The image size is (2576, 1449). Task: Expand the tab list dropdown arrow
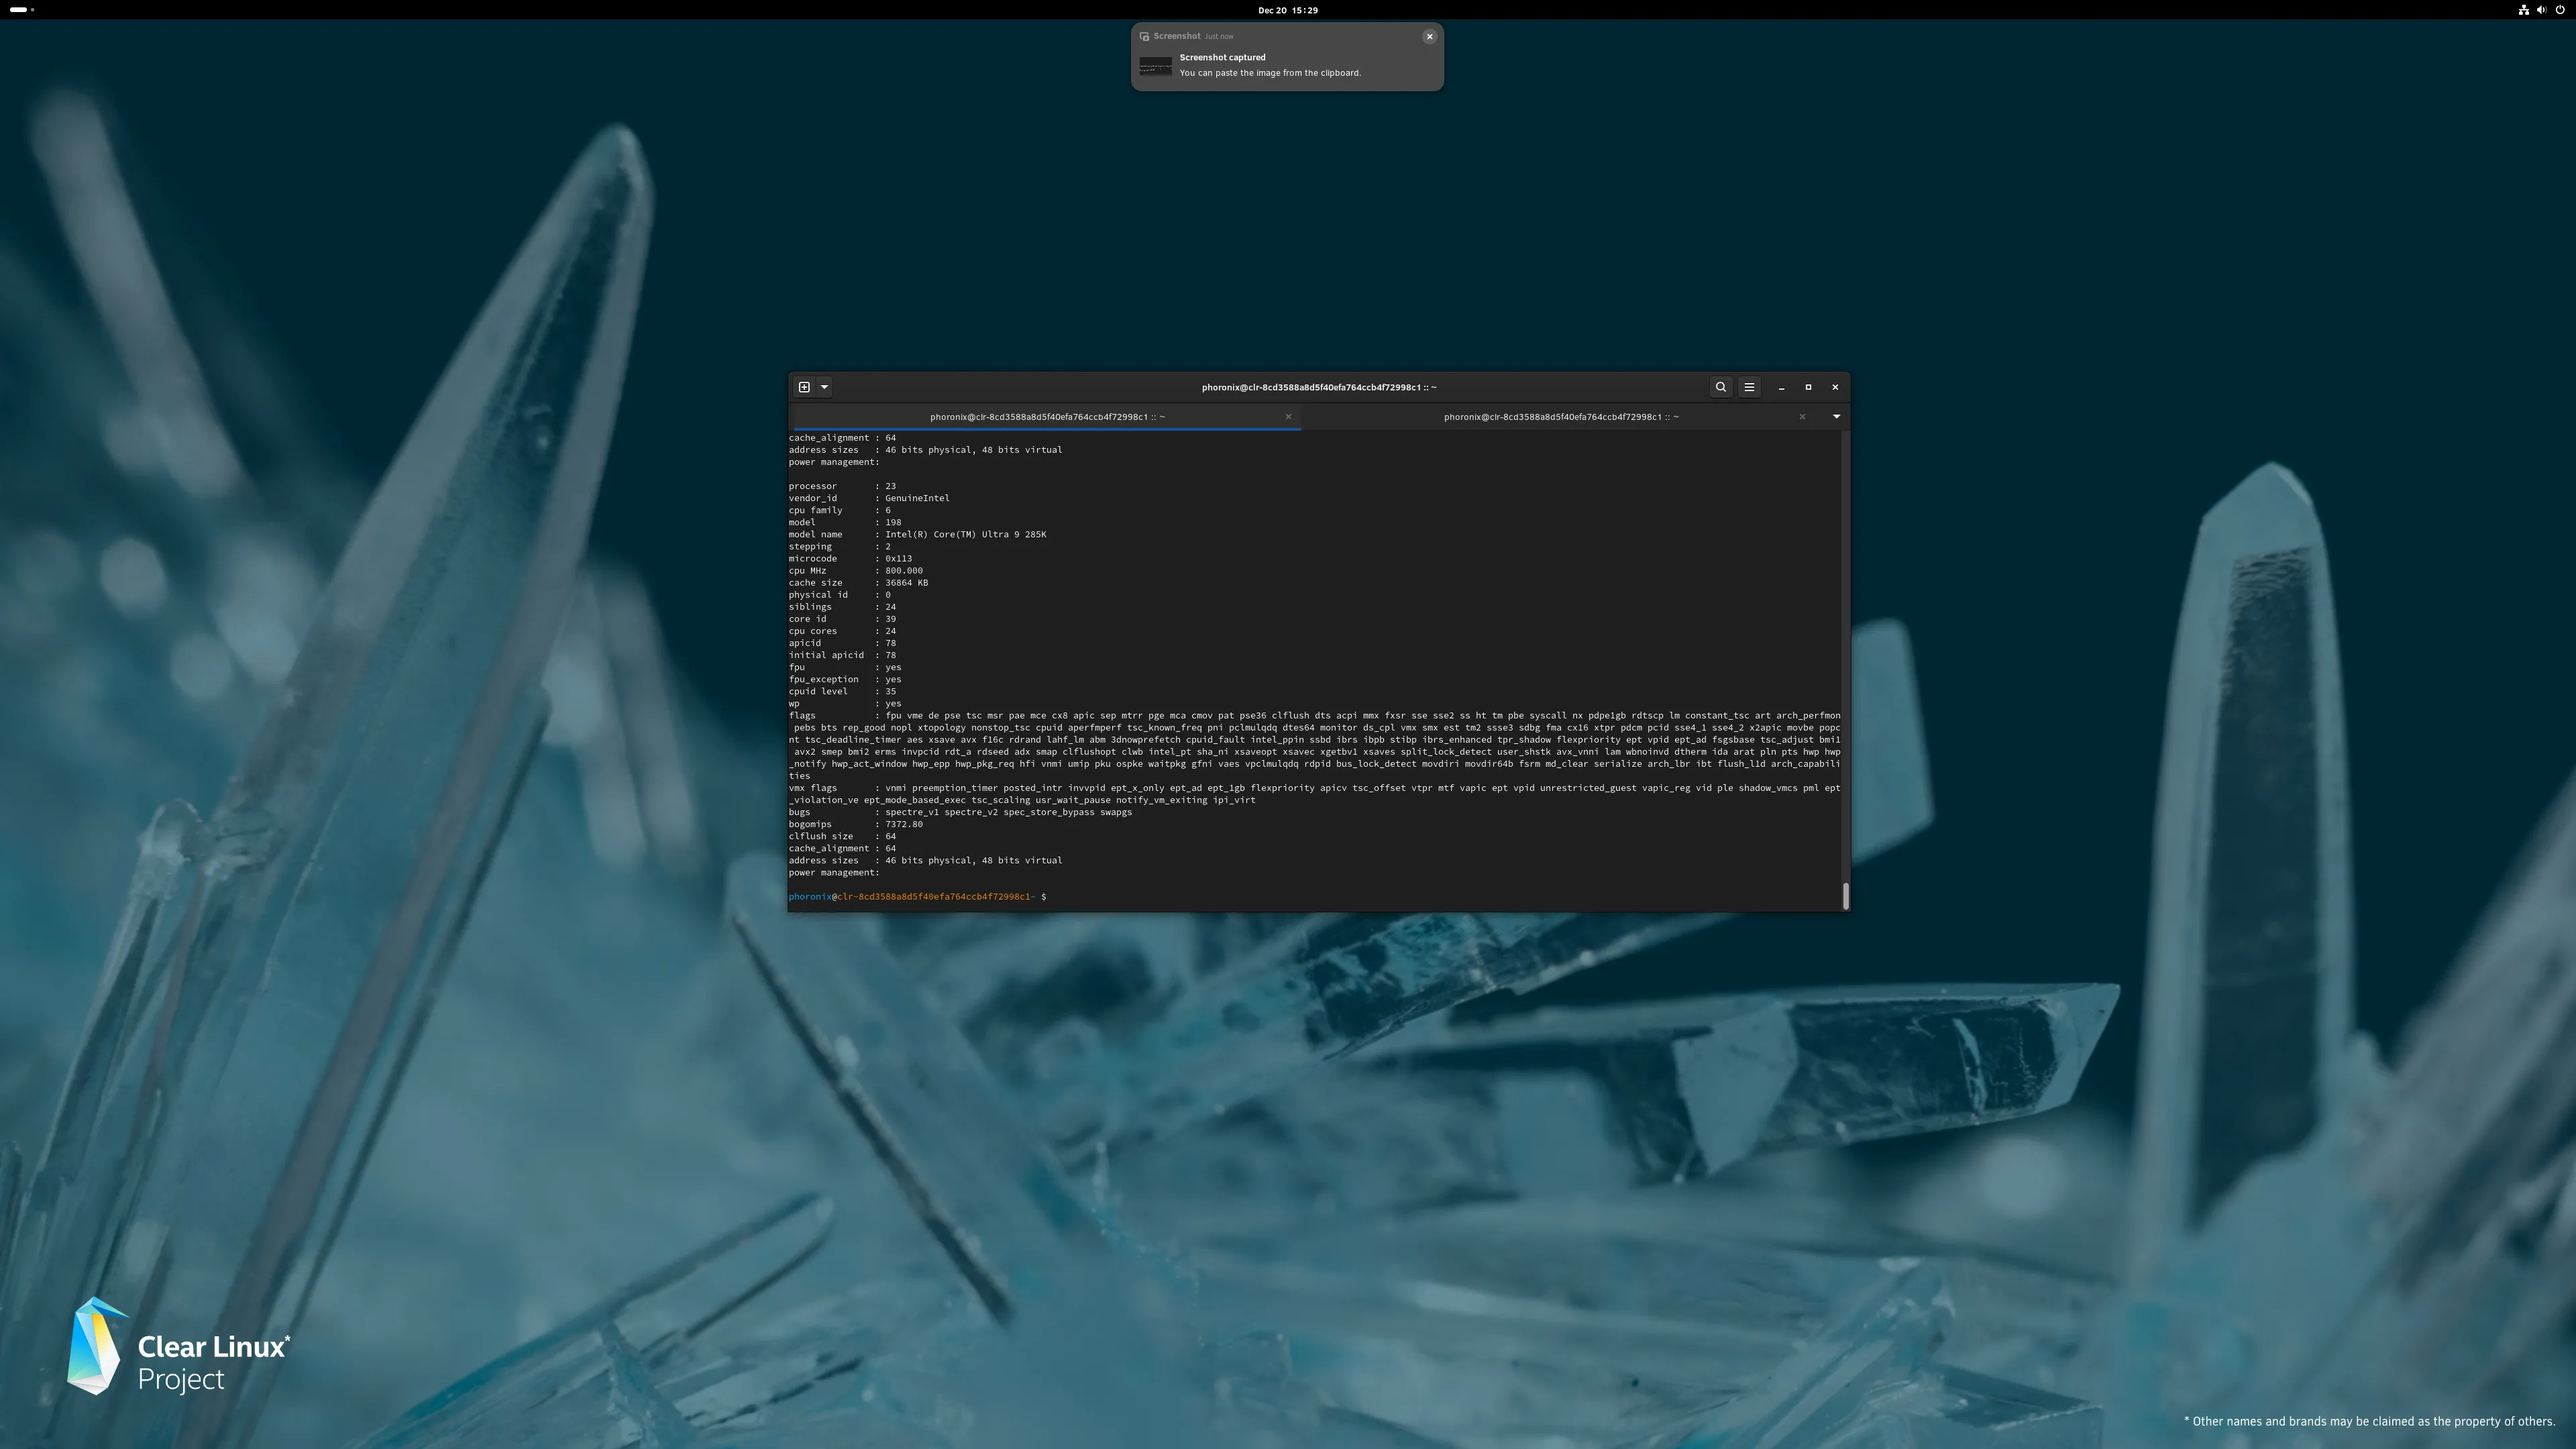tap(1836, 417)
